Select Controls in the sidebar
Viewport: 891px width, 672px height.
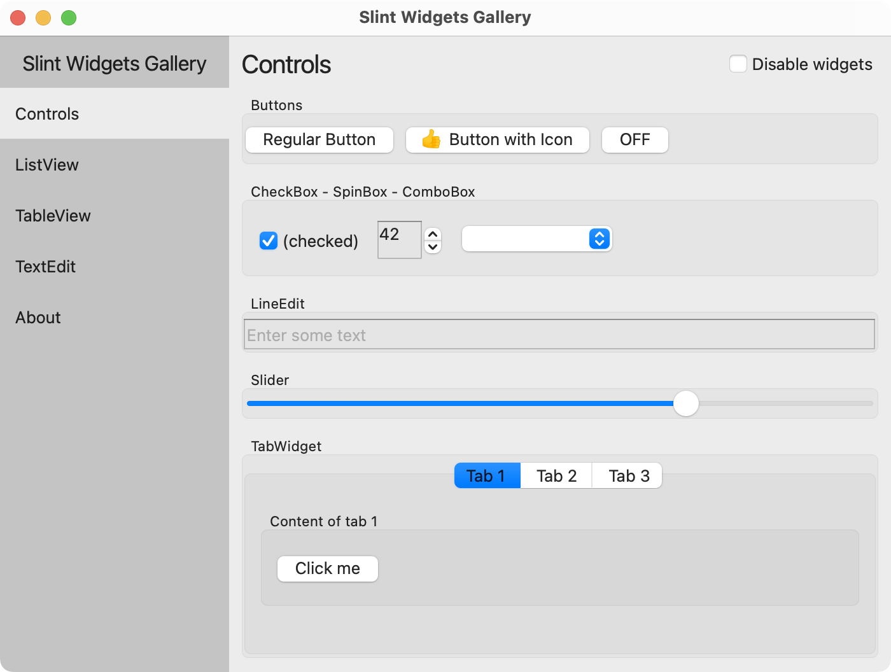tap(47, 114)
